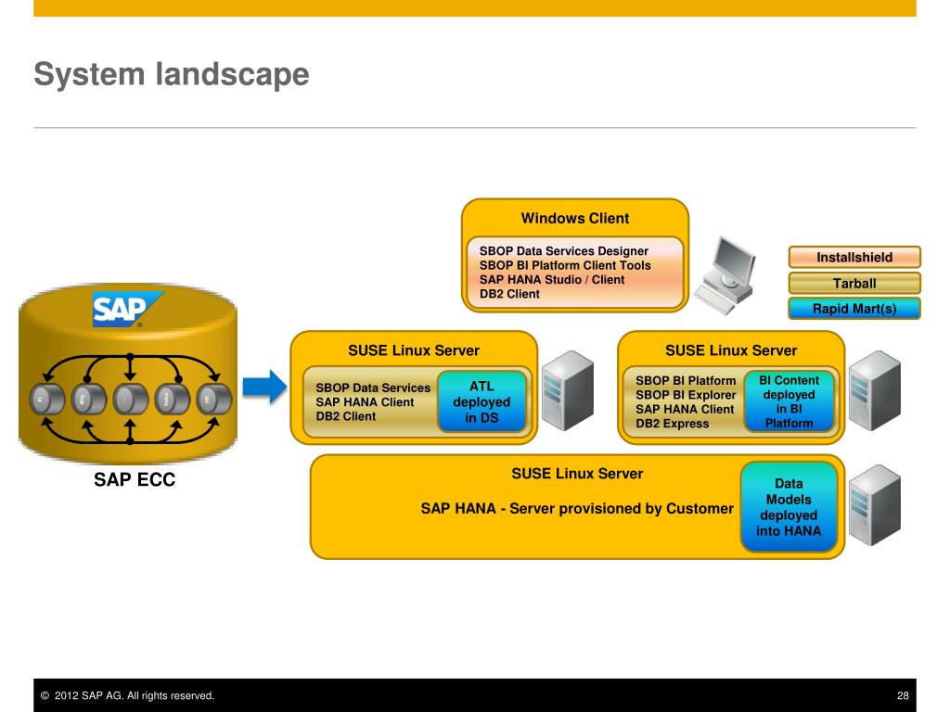This screenshot has height=712, width=950.
Task: Click SBOP BI Explorer text
Action: [x=686, y=395]
